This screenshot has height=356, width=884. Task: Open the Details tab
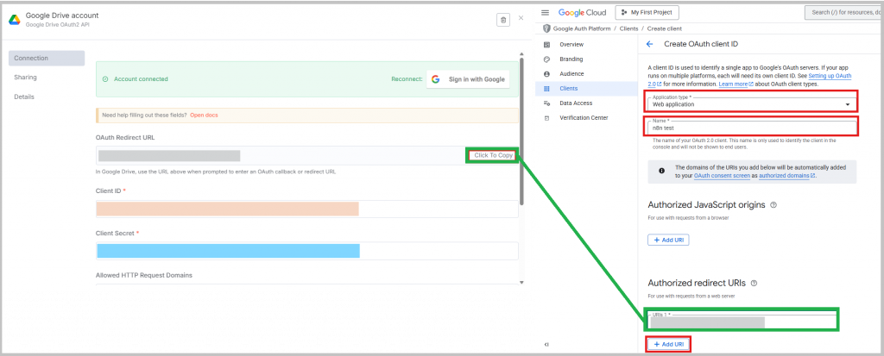point(24,97)
